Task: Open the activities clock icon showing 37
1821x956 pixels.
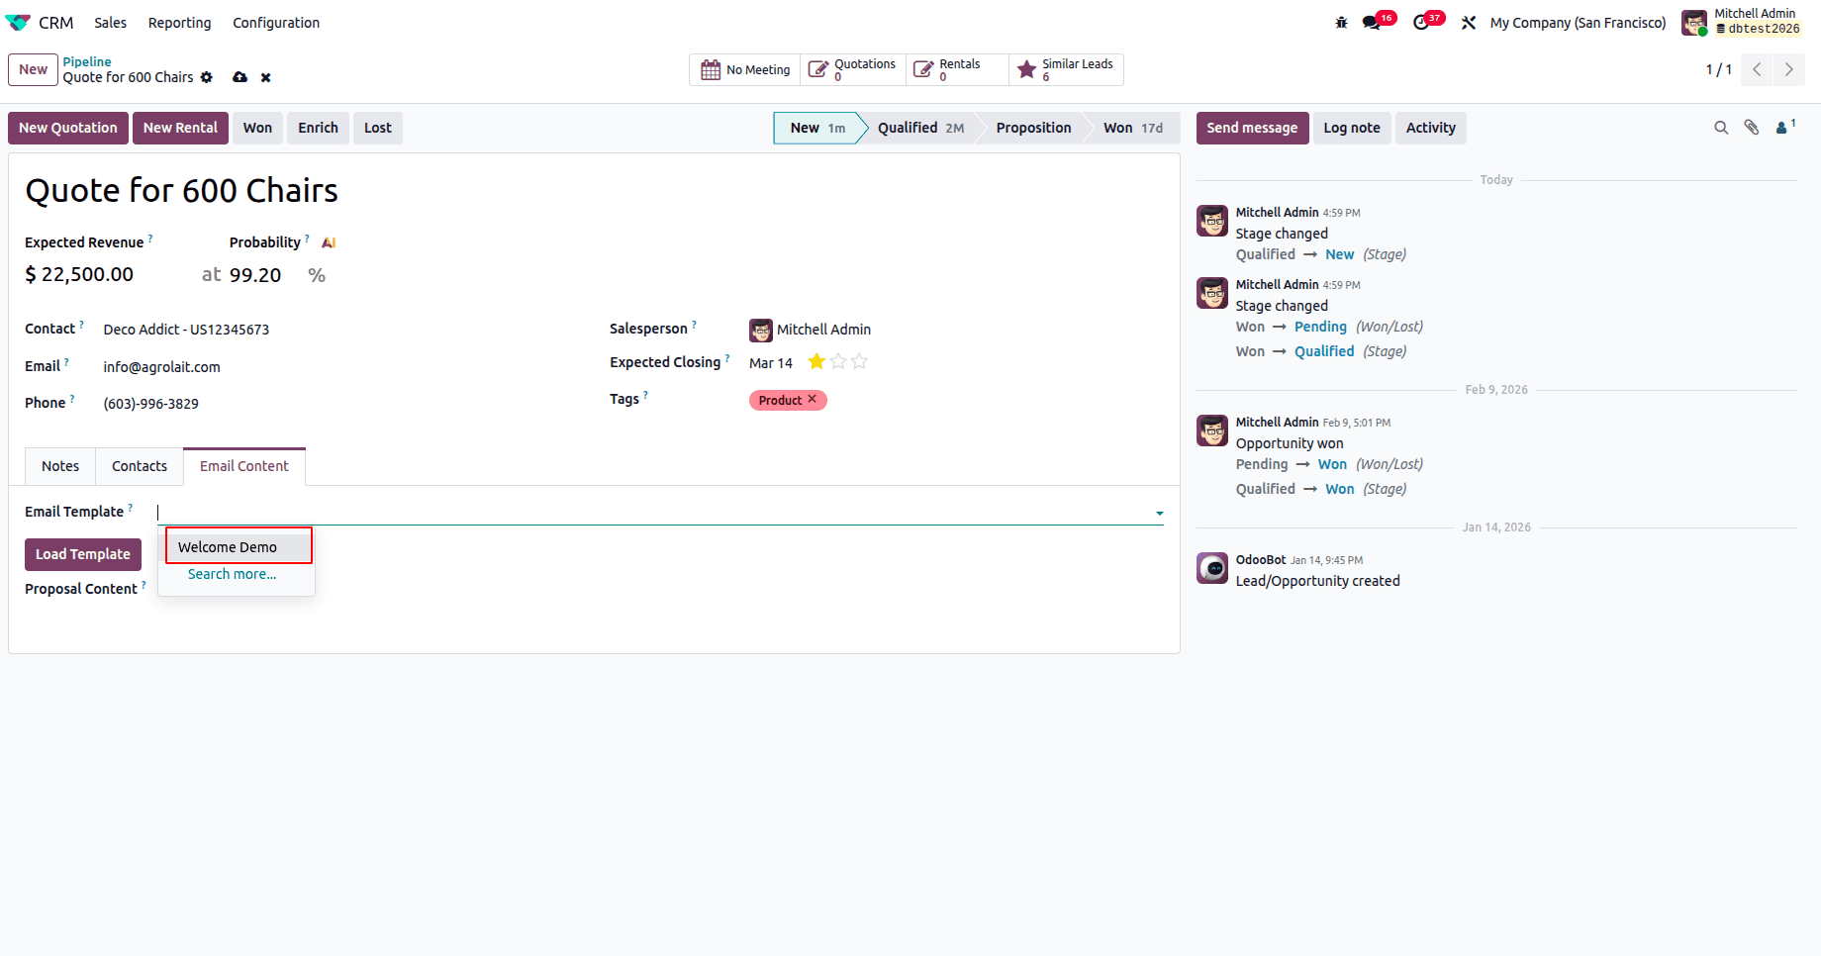Action: pos(1422,22)
